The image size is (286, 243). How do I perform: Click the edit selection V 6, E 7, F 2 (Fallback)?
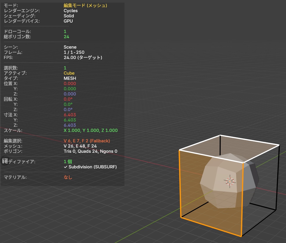pyautogui.click(x=87, y=141)
